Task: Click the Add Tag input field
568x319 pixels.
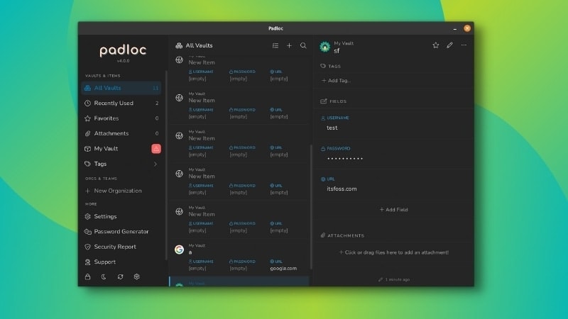Action: 339,81
